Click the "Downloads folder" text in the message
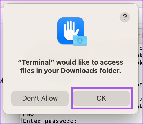143x124 pixels. tap(91, 71)
